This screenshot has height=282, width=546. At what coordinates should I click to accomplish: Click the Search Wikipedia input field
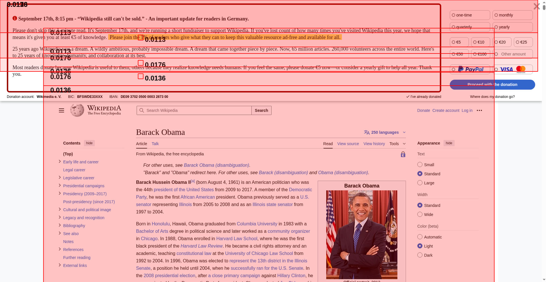click(x=194, y=110)
